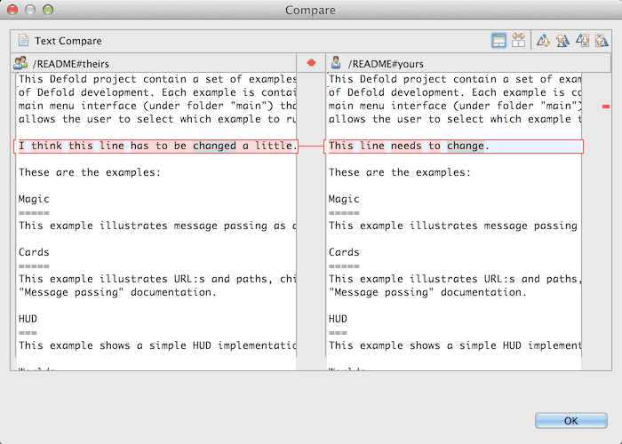Image resolution: width=622 pixels, height=444 pixels.
Task: Click the "Cards" heading in yours pane
Action: point(344,252)
